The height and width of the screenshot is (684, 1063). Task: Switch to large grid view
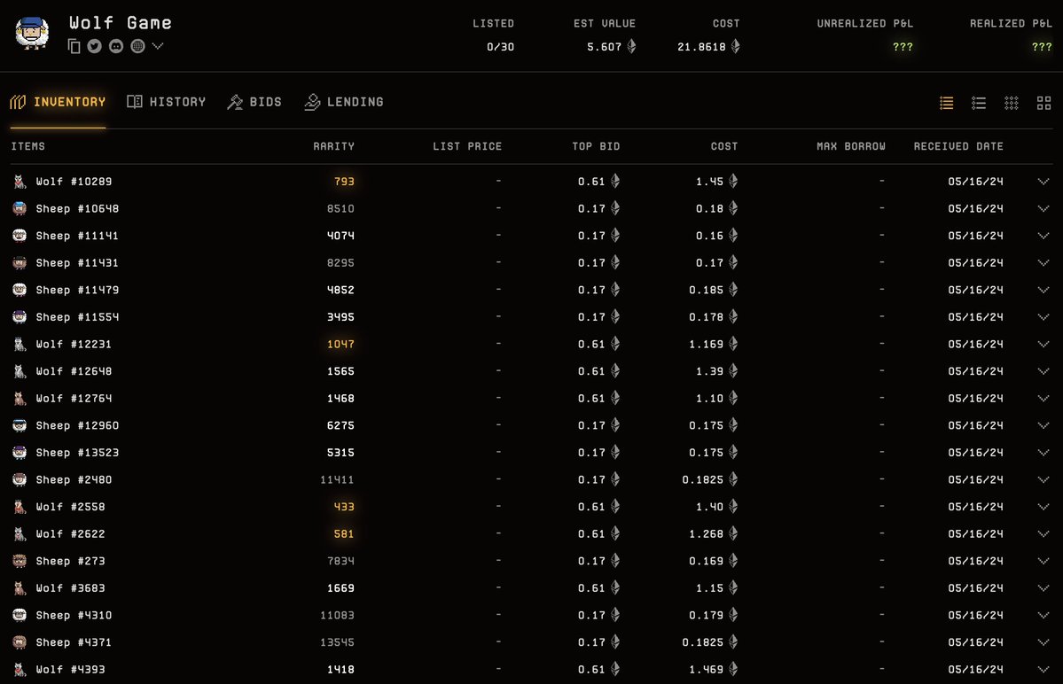1043,103
